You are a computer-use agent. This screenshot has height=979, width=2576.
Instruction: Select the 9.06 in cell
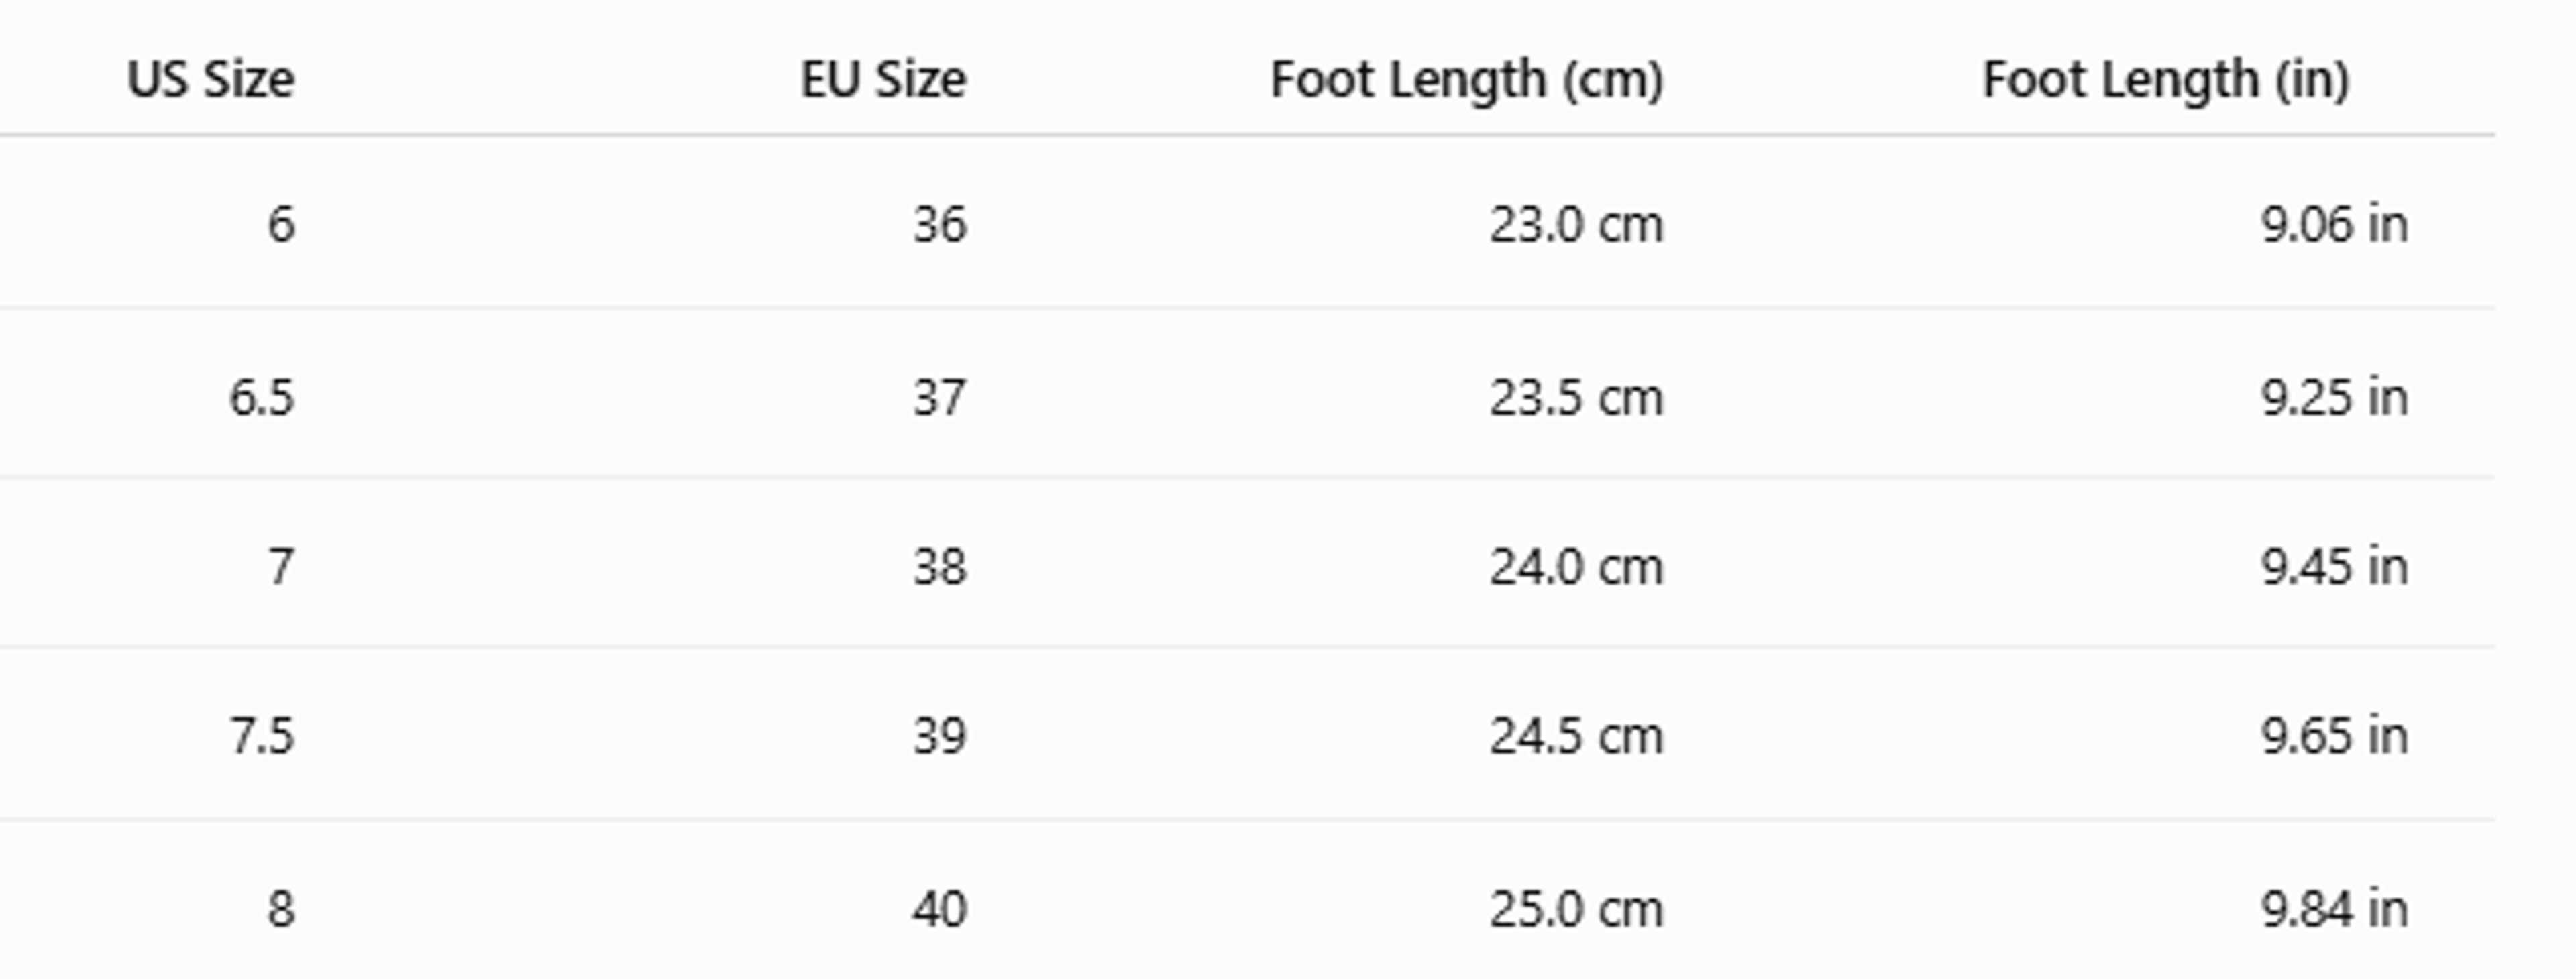pos(2335,224)
